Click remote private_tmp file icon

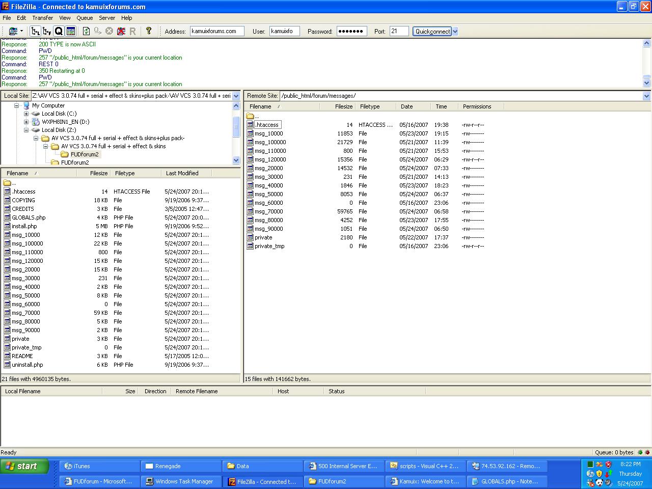(x=250, y=246)
